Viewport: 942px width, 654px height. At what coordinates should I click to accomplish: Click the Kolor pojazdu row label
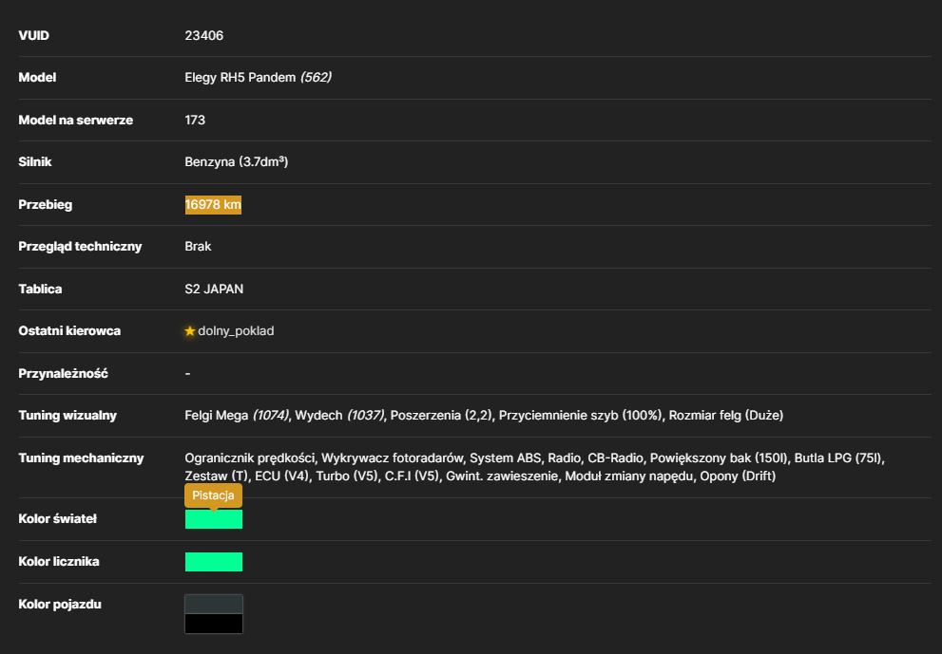tap(60, 605)
